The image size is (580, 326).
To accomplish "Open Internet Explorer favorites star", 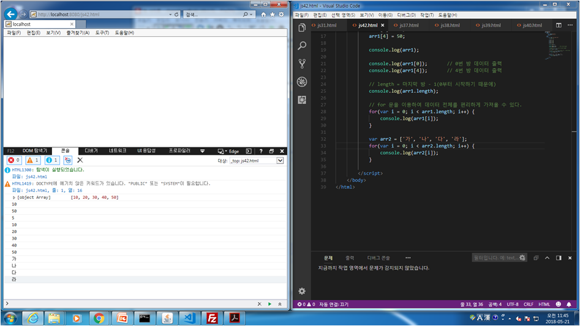I will (x=273, y=15).
